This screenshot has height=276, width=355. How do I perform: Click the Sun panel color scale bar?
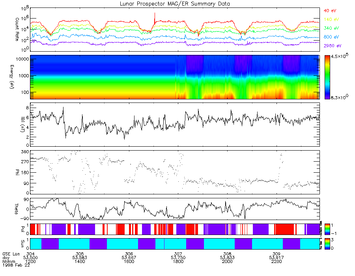[327, 244]
